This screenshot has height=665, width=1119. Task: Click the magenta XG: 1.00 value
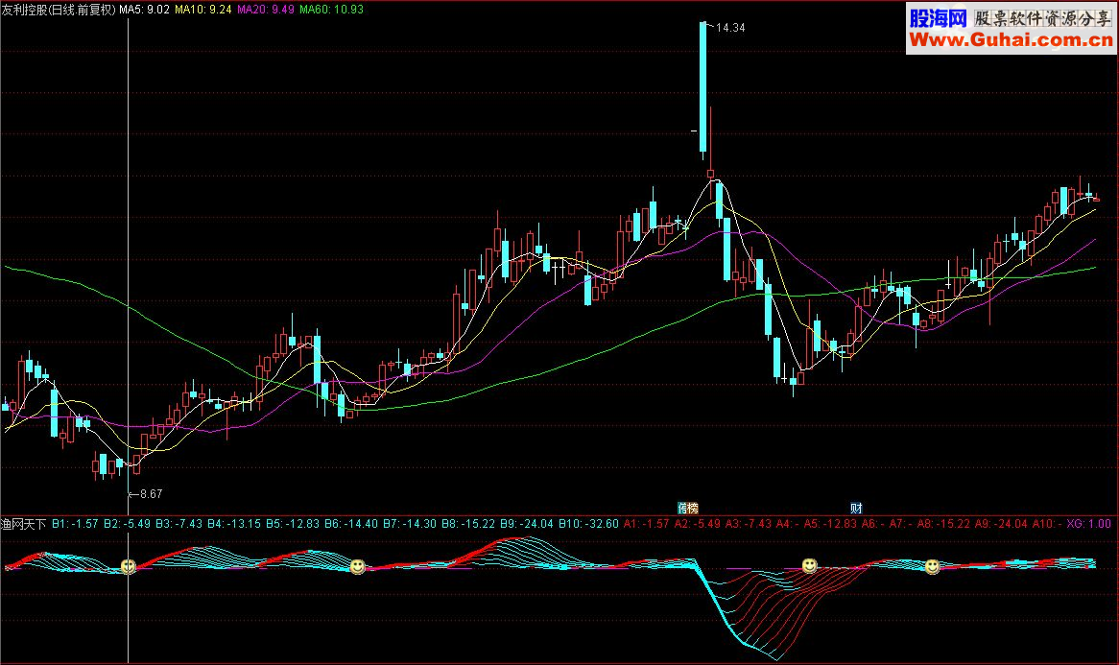(1089, 524)
